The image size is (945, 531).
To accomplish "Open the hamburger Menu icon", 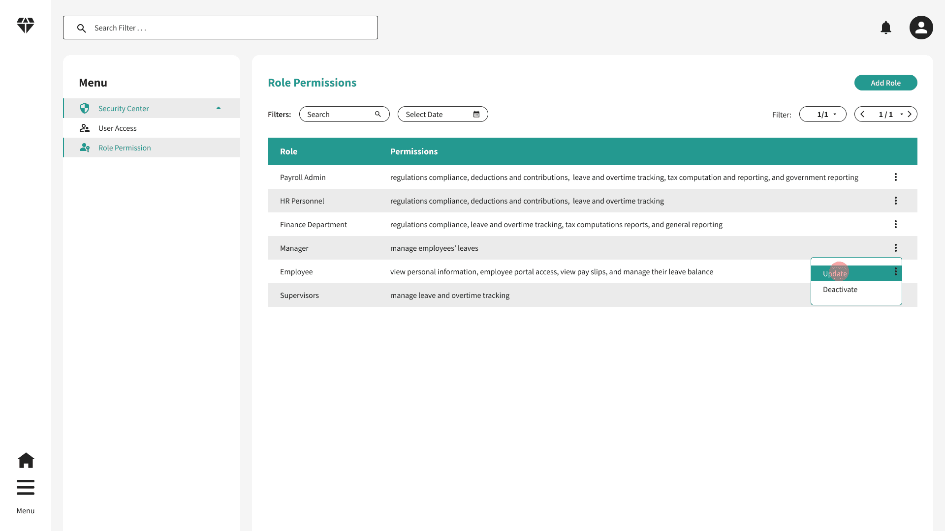I will pyautogui.click(x=26, y=487).
